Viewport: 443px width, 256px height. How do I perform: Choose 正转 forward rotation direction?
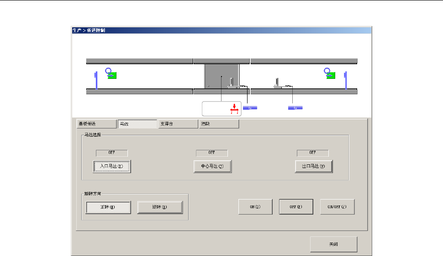[108, 207]
